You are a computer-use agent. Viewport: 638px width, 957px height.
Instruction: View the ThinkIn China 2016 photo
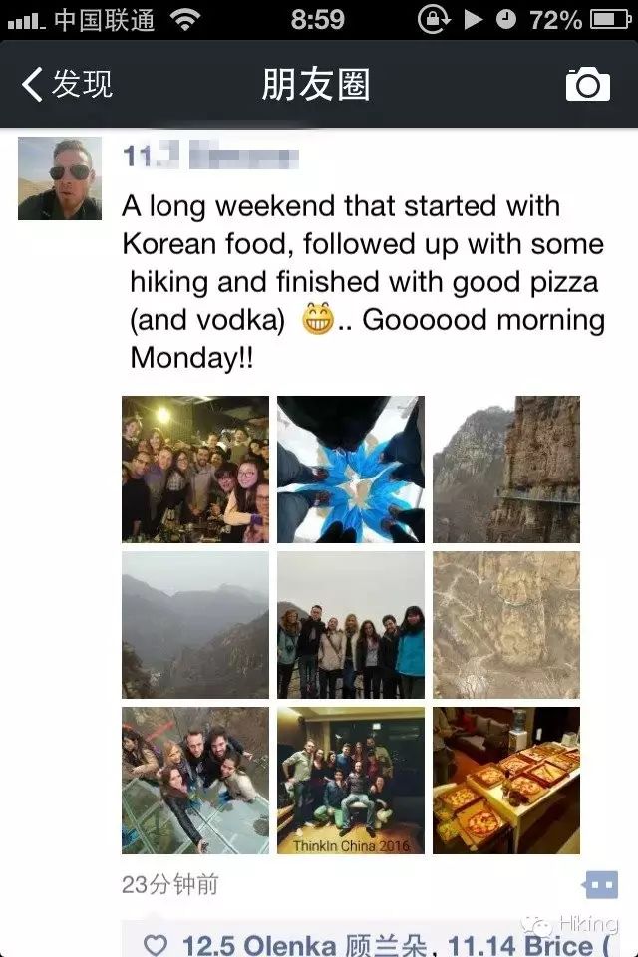coord(351,781)
